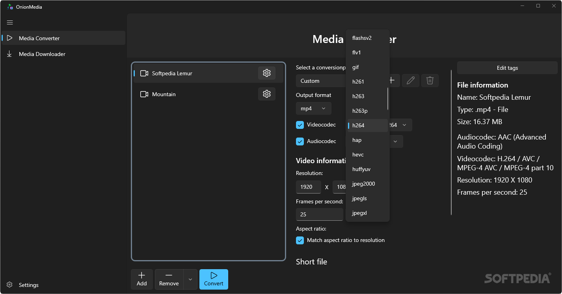Image resolution: width=562 pixels, height=294 pixels.
Task: Choose jpeg2000 from codec list
Action: point(368,184)
